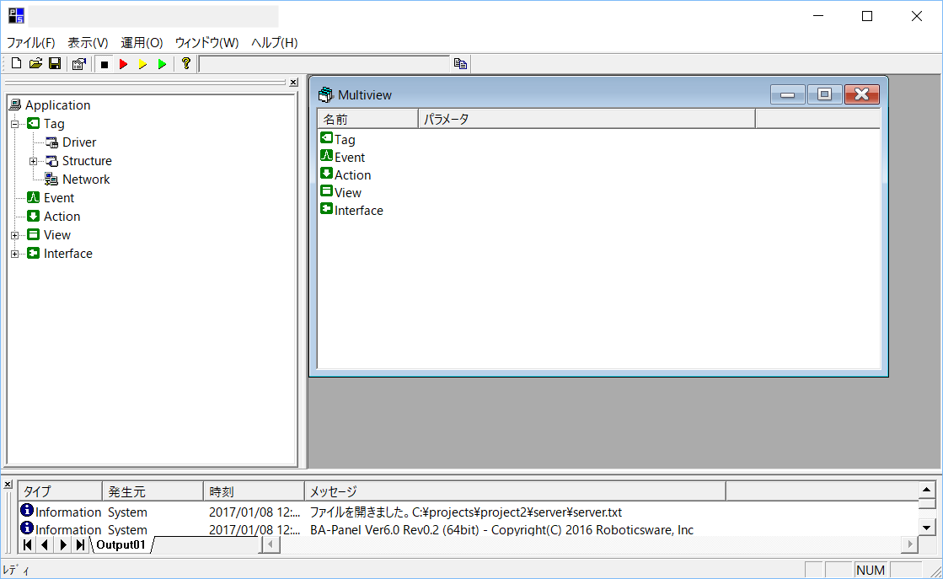943x579 pixels.
Task: Open the ファイル(F) menu
Action: click(x=31, y=43)
